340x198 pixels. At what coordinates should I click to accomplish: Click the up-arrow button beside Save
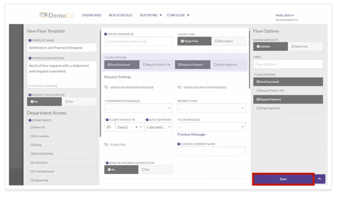[320, 179]
